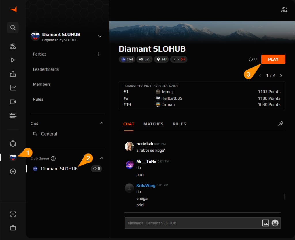Click the Club Queue info icon
This screenshot has height=240, width=295.
pyautogui.click(x=53, y=159)
